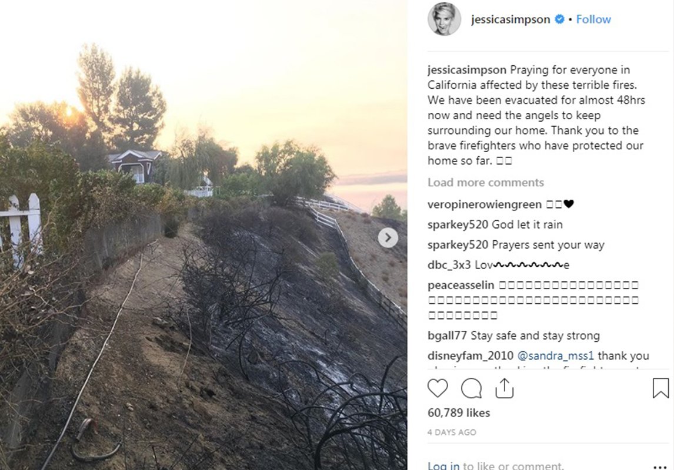The width and height of the screenshot is (674, 470).
Task: Open the 60,789 likes list
Action: click(x=459, y=412)
